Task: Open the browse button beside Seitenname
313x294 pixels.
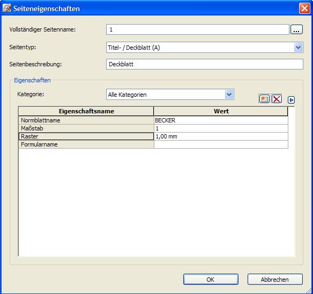Action: 296,29
